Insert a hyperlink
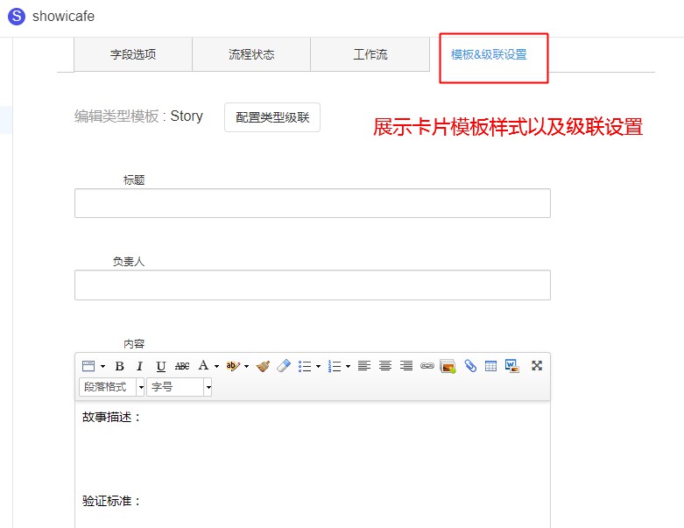Screen dimensions: 684x528 pos(427,366)
